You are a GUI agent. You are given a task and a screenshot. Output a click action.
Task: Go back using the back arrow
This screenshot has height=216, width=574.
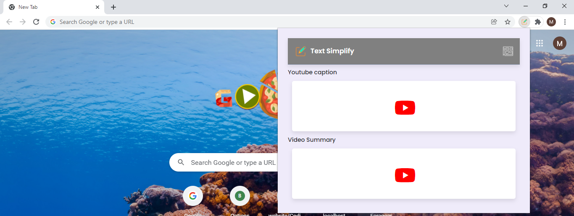click(9, 22)
